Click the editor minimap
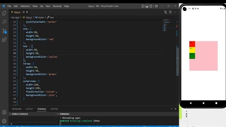The height and width of the screenshot is (127, 226). [167, 25]
